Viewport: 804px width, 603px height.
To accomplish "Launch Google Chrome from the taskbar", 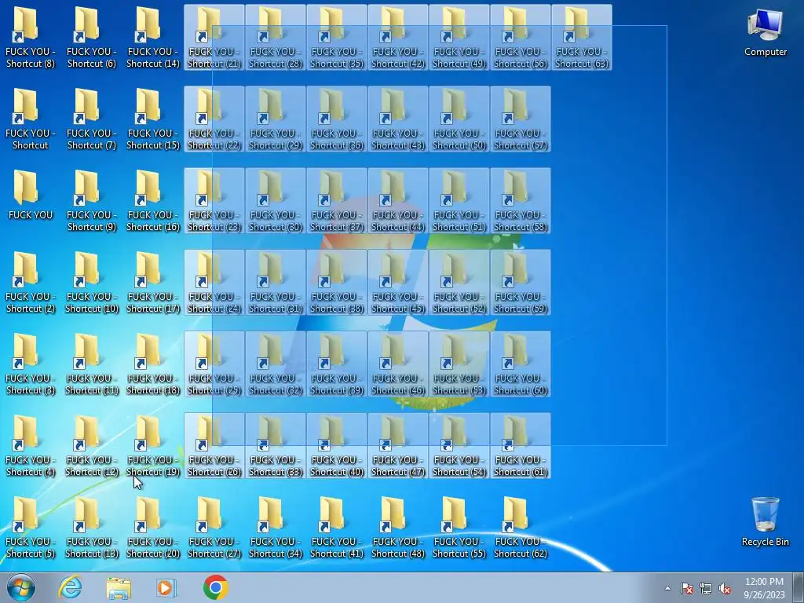I will [215, 587].
